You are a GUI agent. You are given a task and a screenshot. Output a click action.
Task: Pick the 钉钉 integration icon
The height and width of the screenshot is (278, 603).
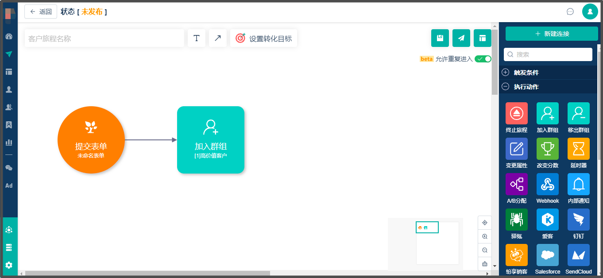coord(579,220)
